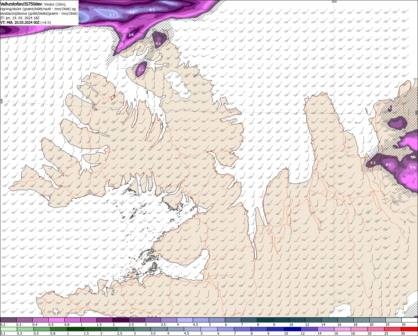418x336 pixels.
Task: Select bright red bottom swatch starting at 30
Action: click(409, 329)
